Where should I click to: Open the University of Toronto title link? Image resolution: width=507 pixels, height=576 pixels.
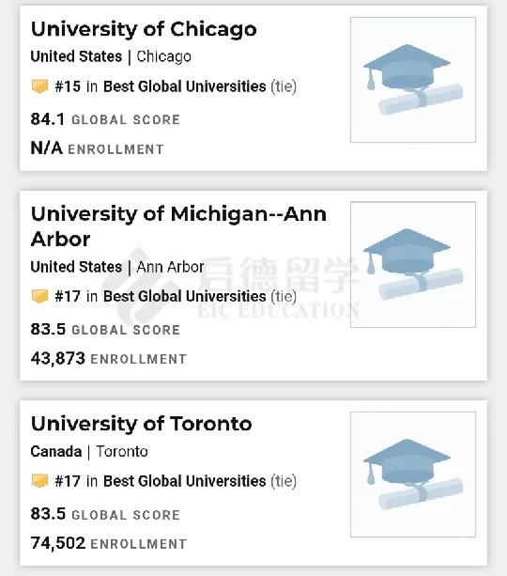142,424
